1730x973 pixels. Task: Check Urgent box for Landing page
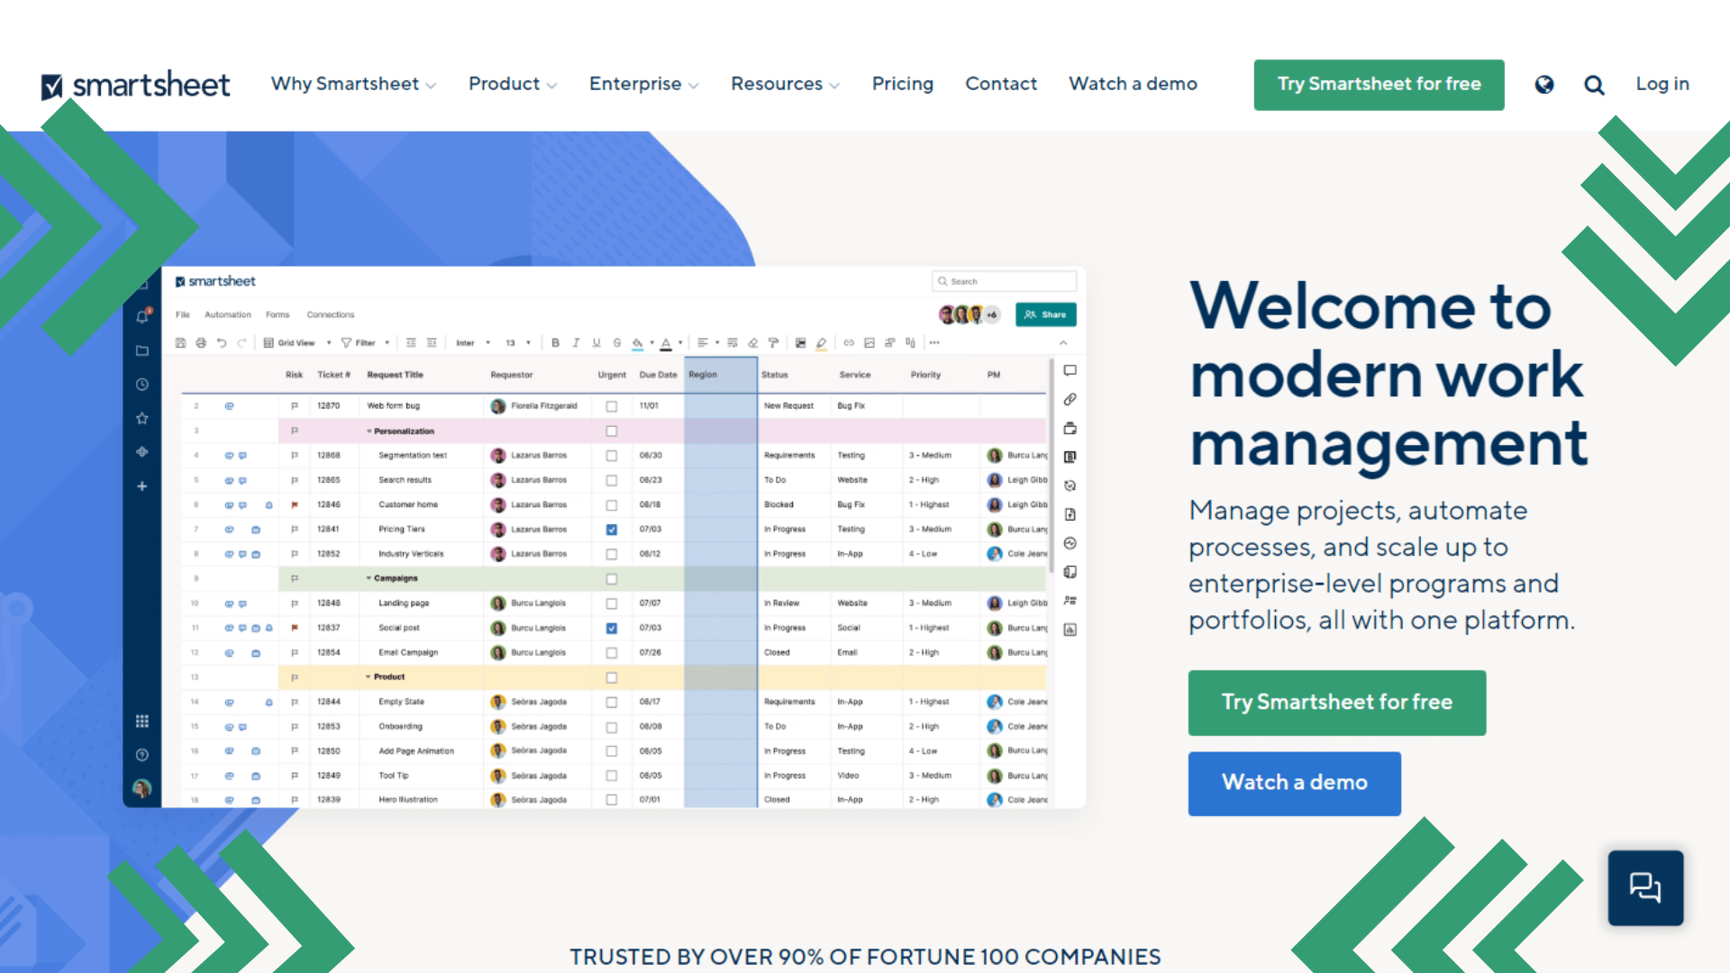click(612, 604)
